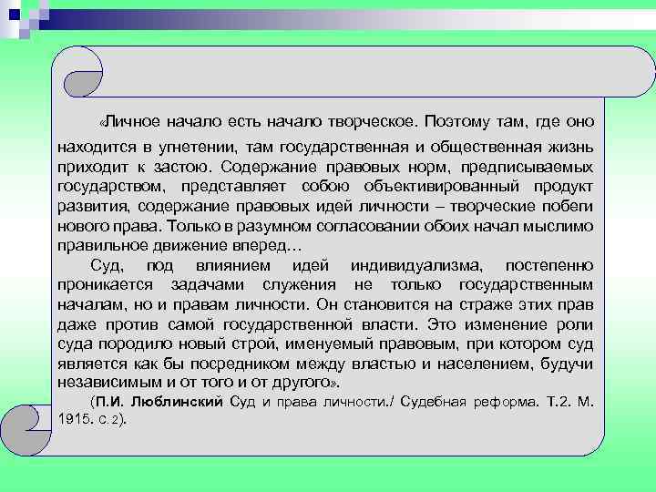This screenshot has width=656, height=492.
Task: Click the word 'государством,' starting its line
Action: coord(111,187)
